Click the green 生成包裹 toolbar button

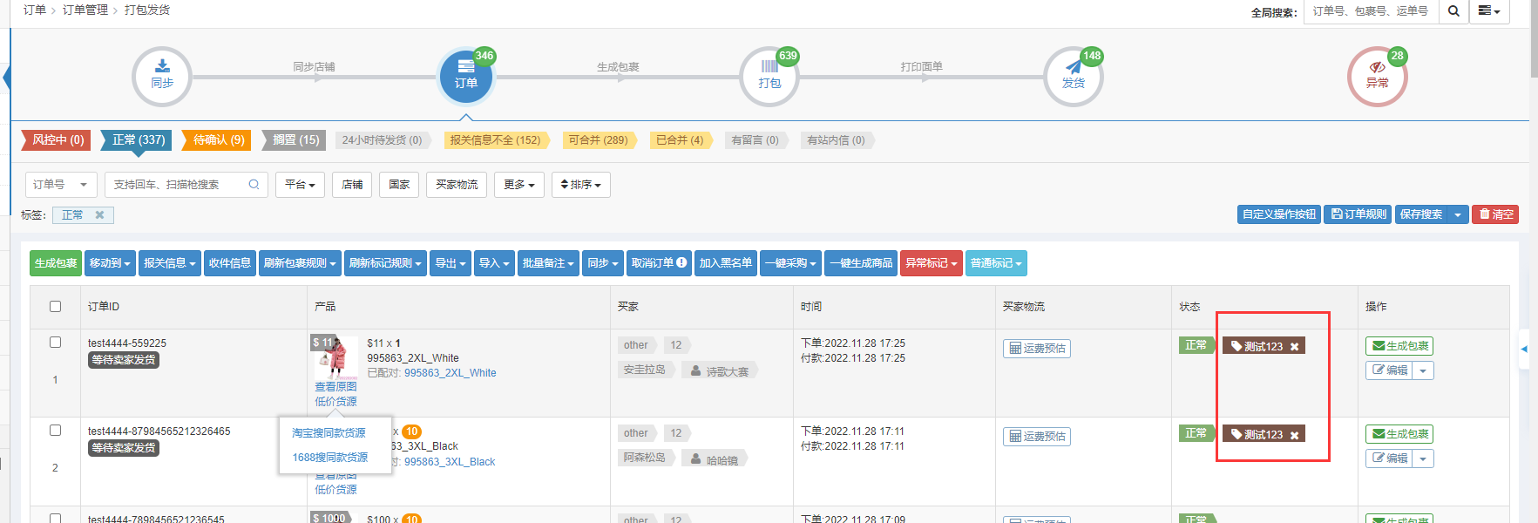56,263
